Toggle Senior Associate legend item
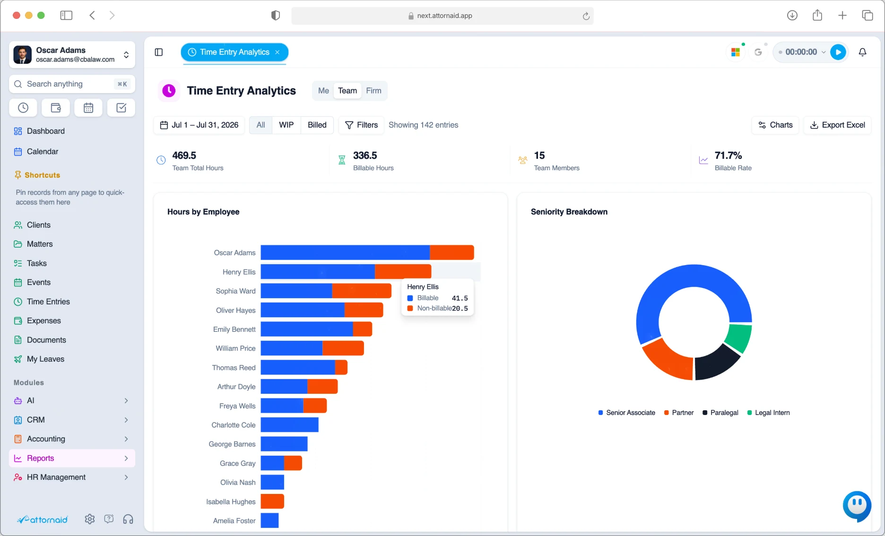 [x=627, y=413]
